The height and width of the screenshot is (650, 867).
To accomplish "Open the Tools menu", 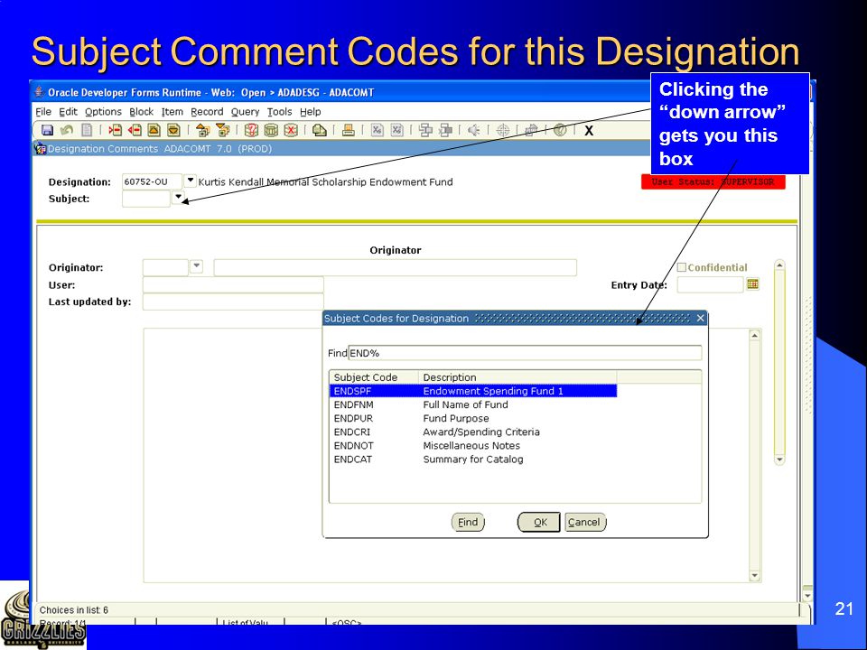I will (279, 112).
